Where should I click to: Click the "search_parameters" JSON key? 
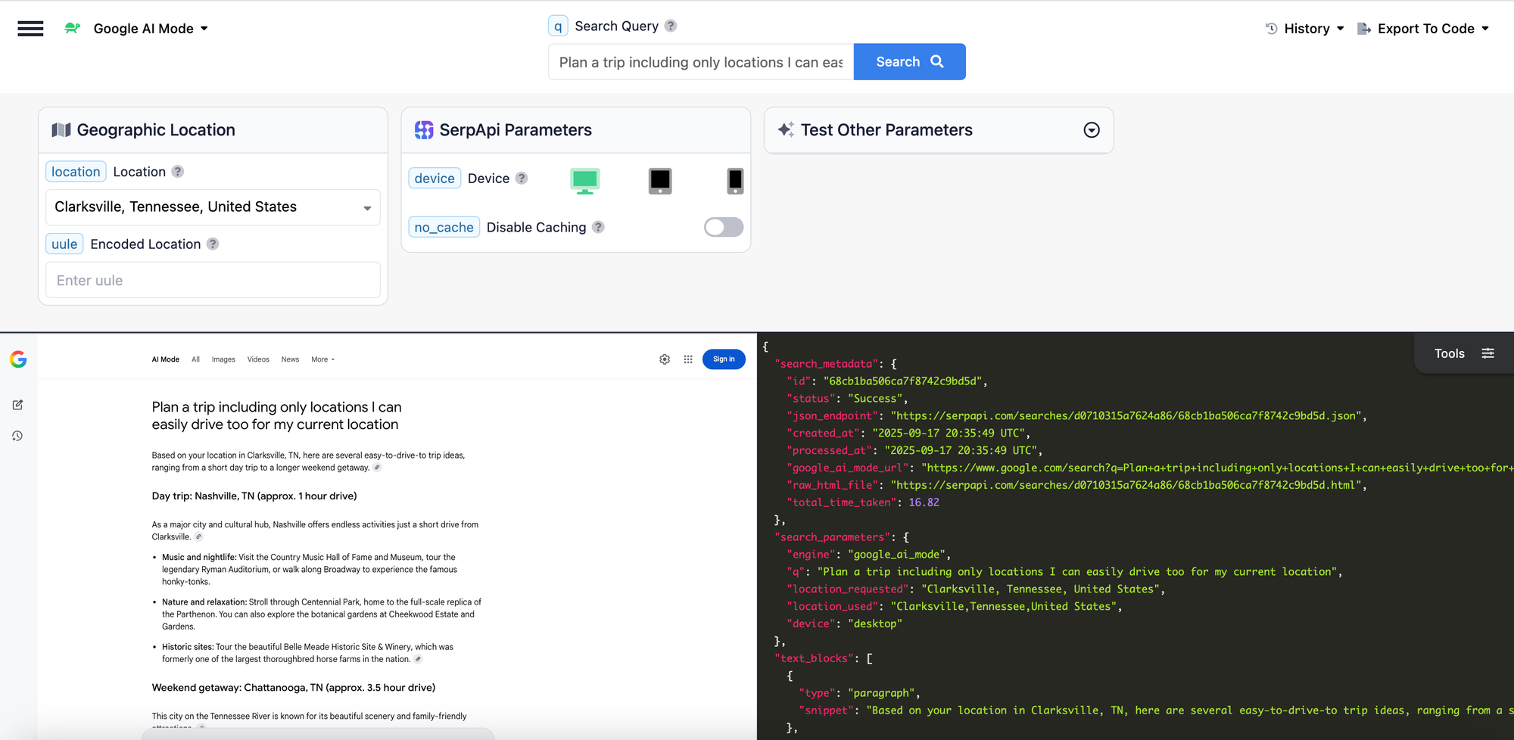pyautogui.click(x=833, y=537)
